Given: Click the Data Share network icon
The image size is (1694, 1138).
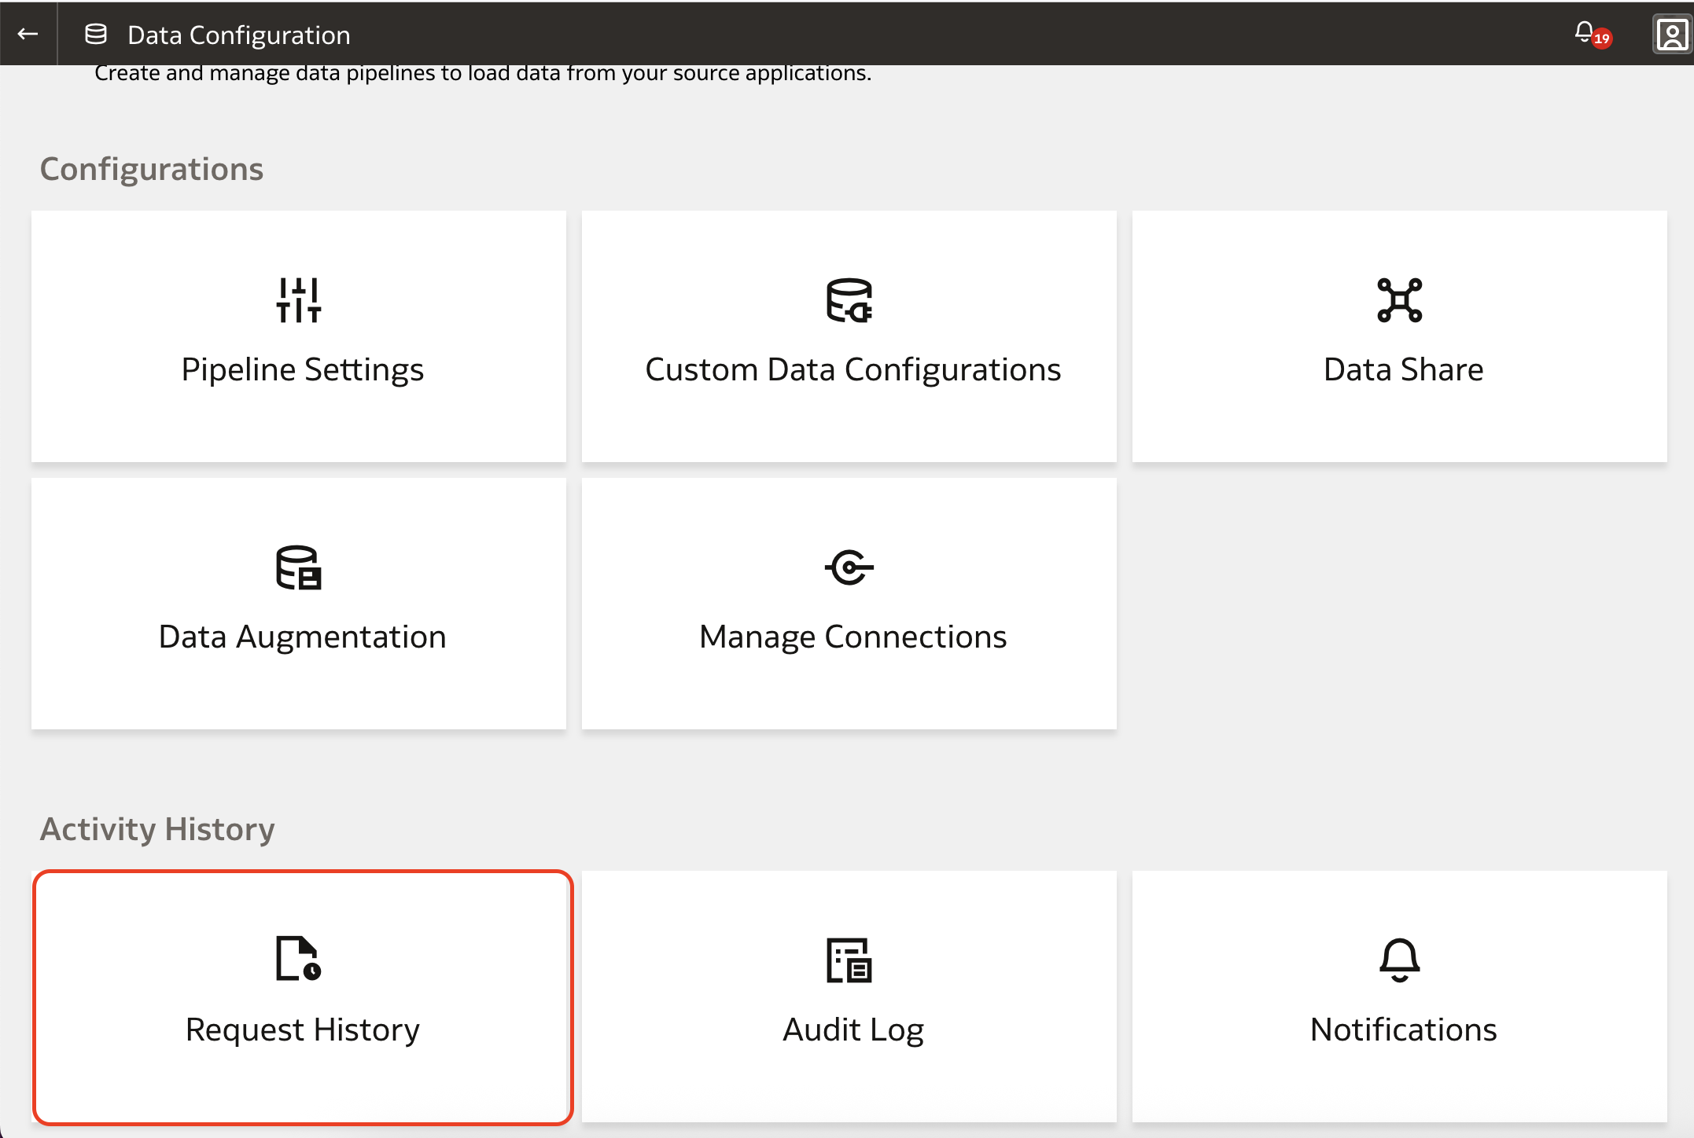Looking at the screenshot, I should click(1400, 300).
